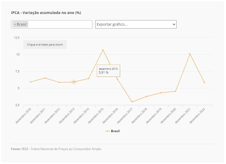Click the dezembro 2010 data point
The width and height of the screenshot is (226, 164).
click(31, 82)
